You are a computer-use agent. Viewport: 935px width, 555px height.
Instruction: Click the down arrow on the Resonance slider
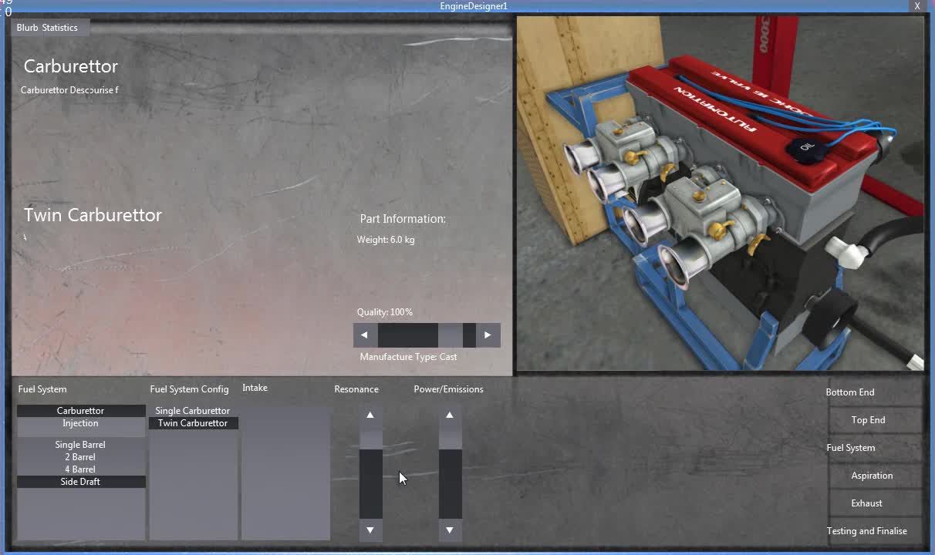[370, 530]
